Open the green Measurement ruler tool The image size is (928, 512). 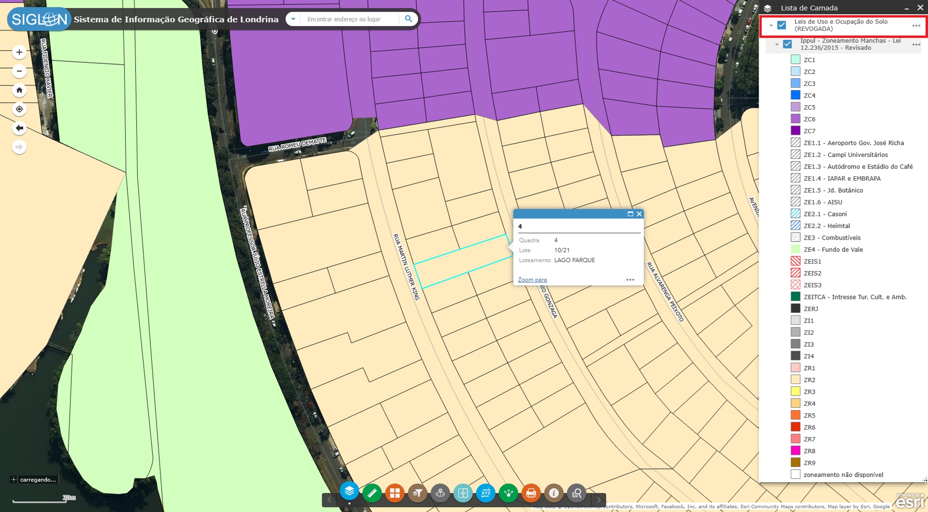pyautogui.click(x=372, y=493)
